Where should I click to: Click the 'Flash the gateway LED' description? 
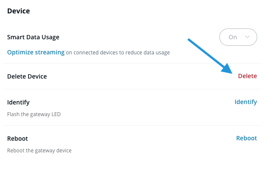tap(35, 115)
